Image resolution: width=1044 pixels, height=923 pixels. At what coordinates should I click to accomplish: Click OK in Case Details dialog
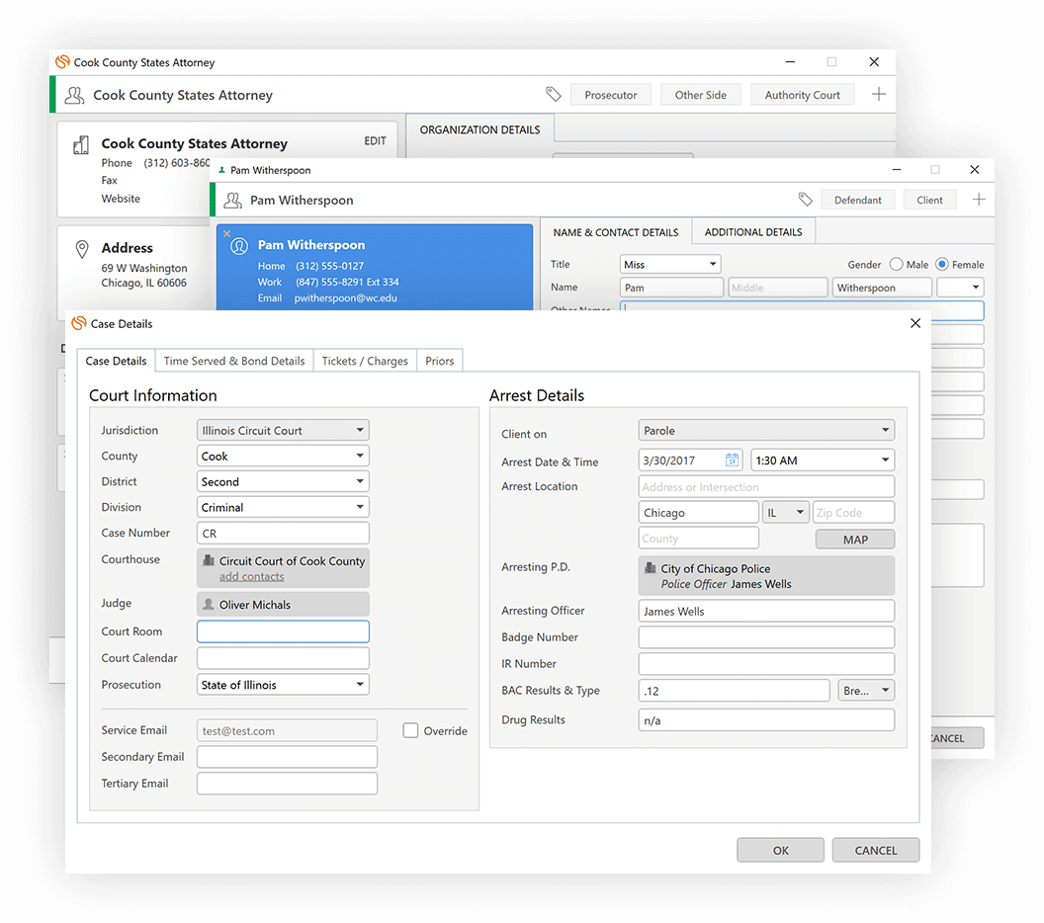780,850
